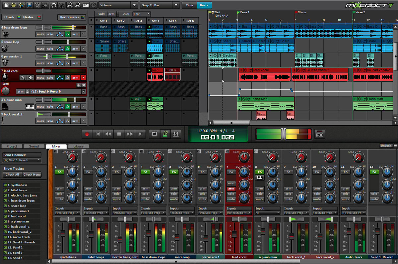398x264 pixels.
Task: Arm the lead vocal track for recording
Action: [x=75, y=77]
